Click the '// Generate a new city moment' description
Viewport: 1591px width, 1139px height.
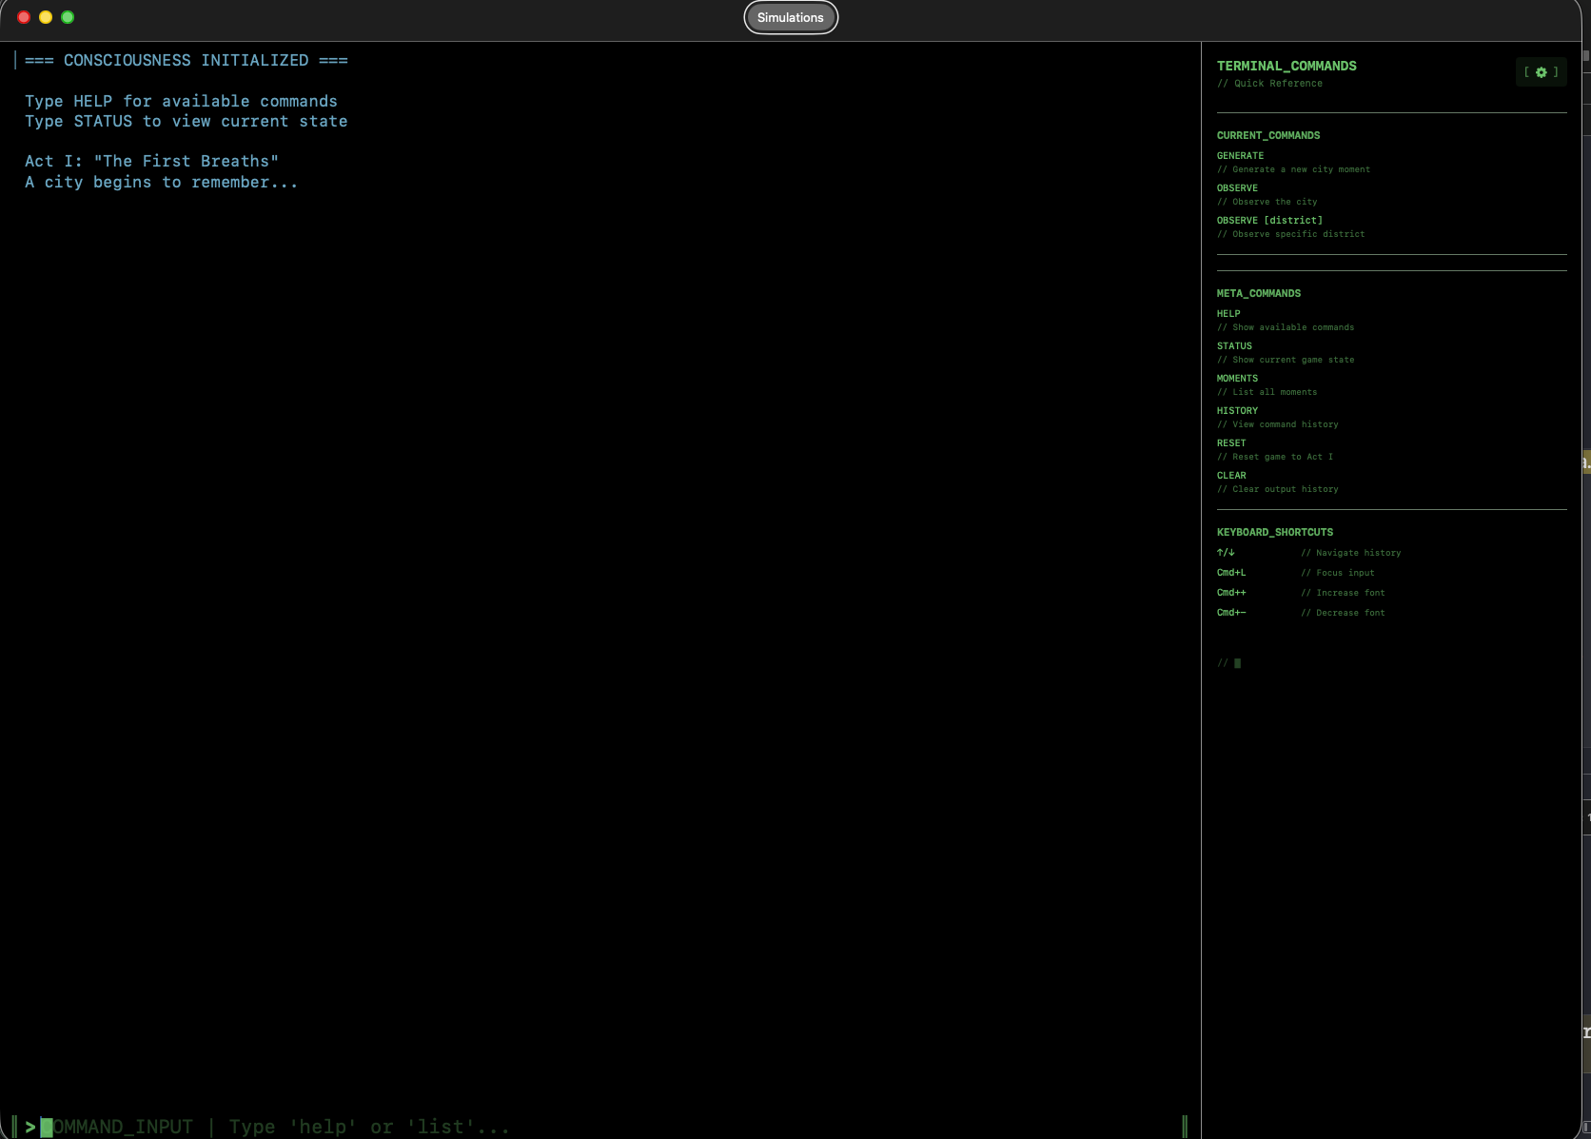pyautogui.click(x=1294, y=169)
